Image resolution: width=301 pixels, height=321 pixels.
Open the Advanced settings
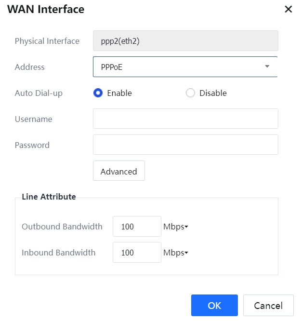(119, 171)
